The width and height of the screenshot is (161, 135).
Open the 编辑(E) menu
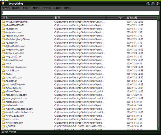(x=16, y=8)
